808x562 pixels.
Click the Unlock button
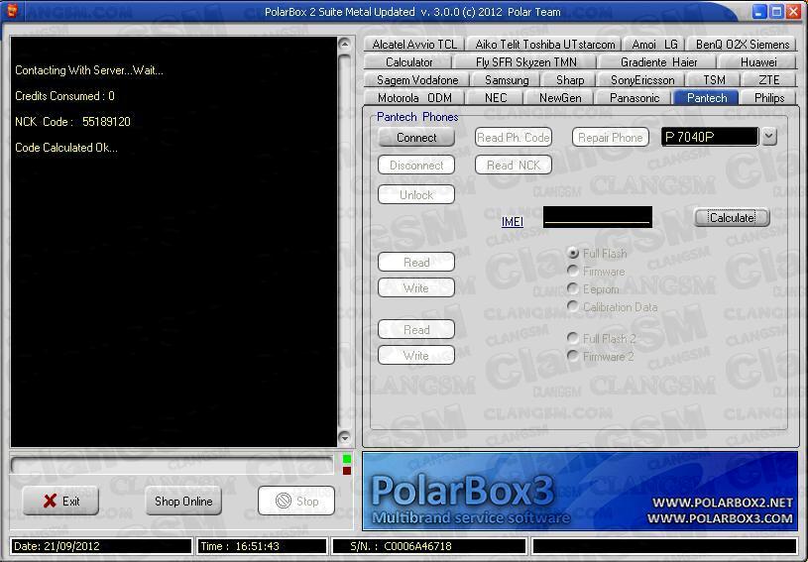pyautogui.click(x=416, y=194)
